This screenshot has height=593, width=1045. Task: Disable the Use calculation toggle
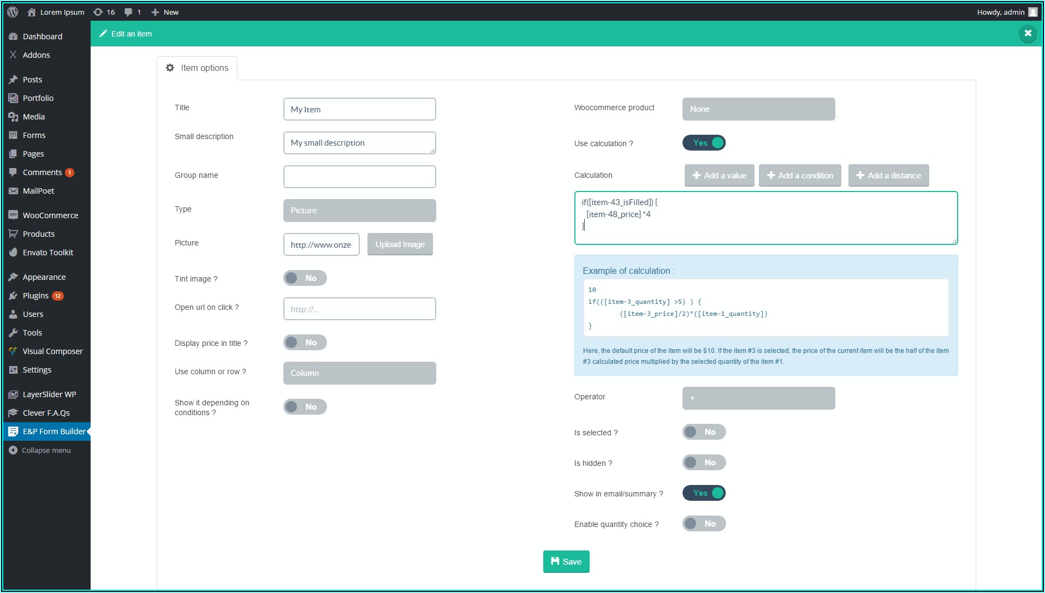click(x=704, y=143)
